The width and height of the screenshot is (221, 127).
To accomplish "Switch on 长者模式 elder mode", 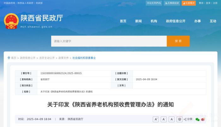I will [x=189, y=3].
